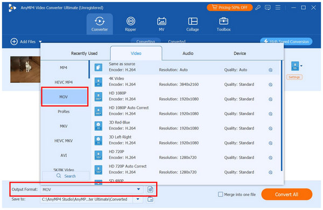The image size is (323, 210).
Task: Switch to the Video tab
Action: point(136,53)
